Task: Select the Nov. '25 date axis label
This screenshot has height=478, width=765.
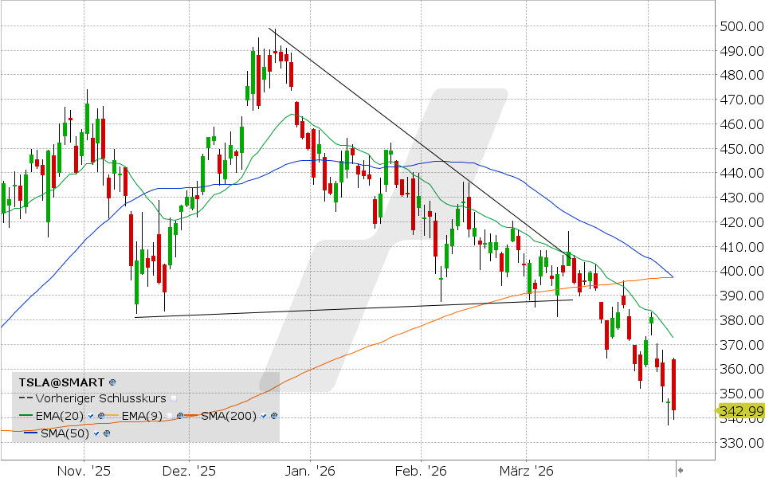Action: pos(84,470)
